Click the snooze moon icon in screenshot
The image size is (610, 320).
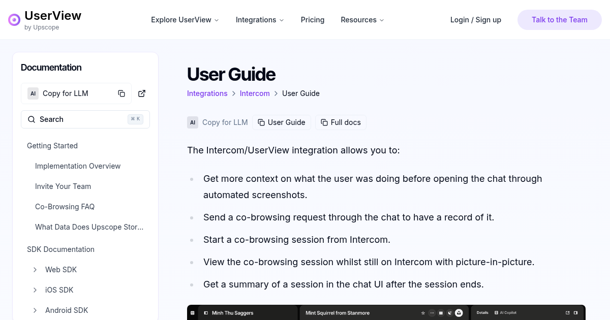(450, 313)
